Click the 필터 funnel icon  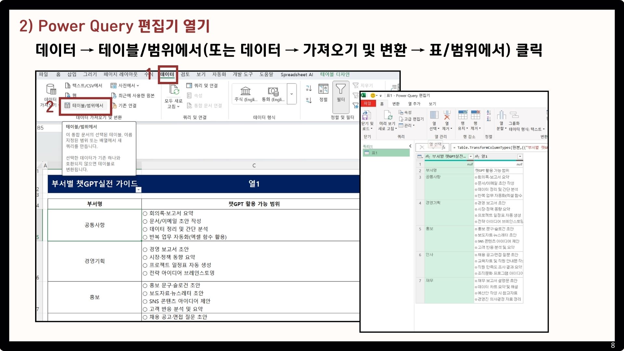[341, 89]
